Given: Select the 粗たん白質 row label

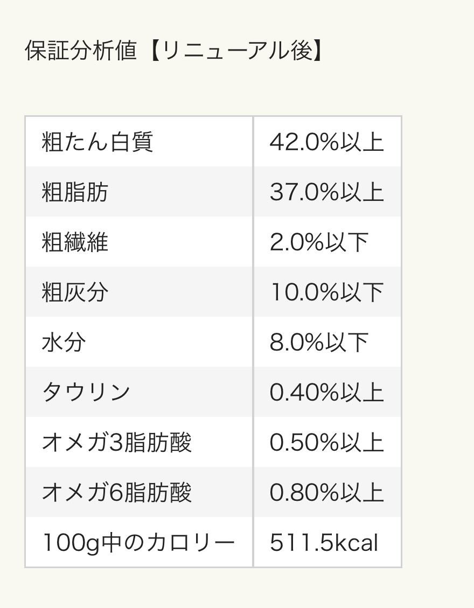Looking at the screenshot, I should point(97,142).
